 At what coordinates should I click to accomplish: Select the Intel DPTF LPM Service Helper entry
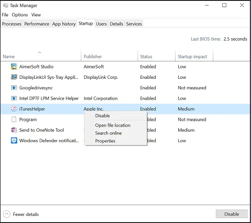[x=49, y=99]
